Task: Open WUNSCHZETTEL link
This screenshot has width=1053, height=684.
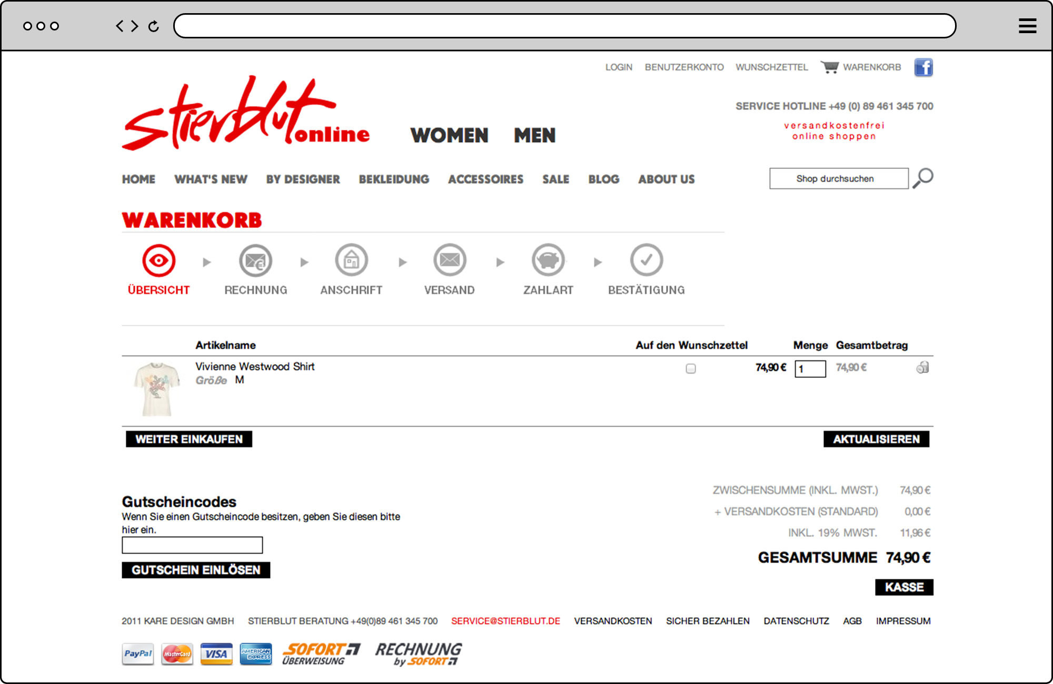Action: coord(771,67)
